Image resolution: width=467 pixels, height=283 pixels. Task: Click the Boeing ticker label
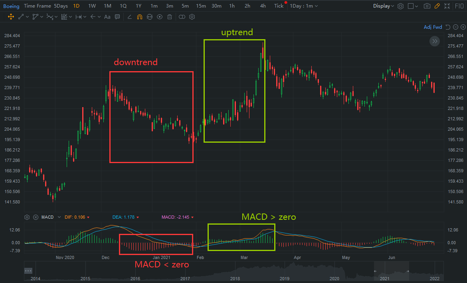point(11,6)
